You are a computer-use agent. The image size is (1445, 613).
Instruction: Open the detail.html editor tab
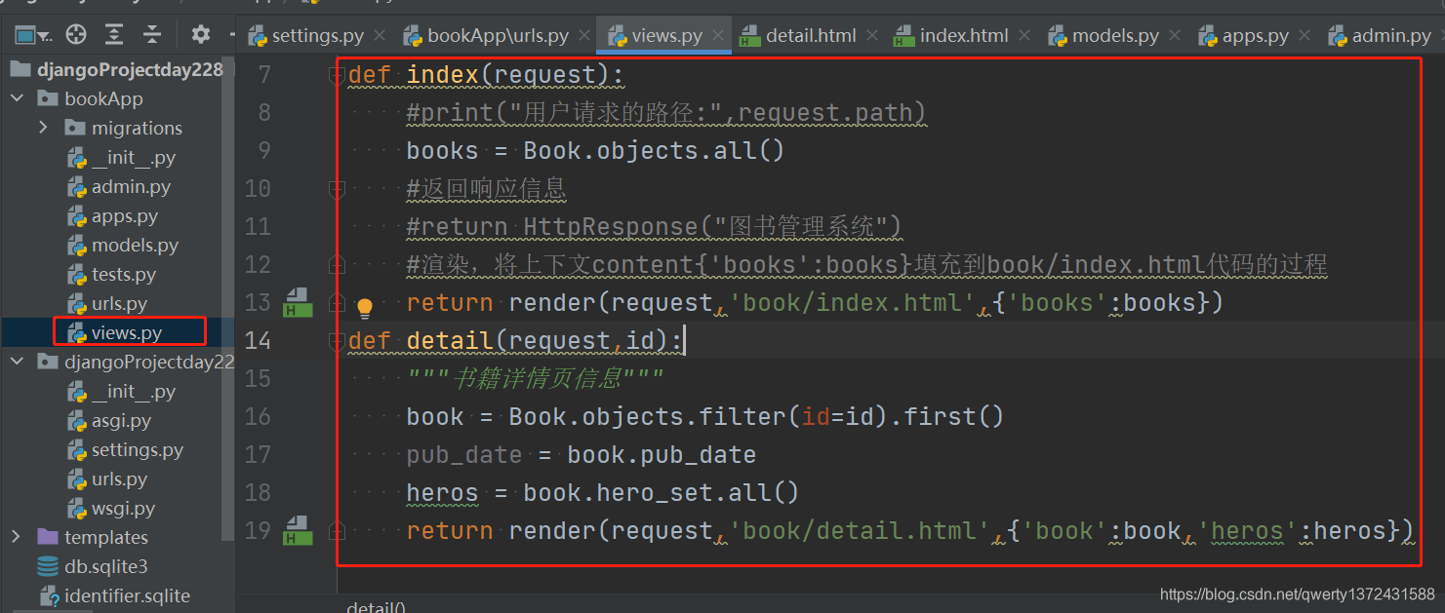(x=799, y=36)
